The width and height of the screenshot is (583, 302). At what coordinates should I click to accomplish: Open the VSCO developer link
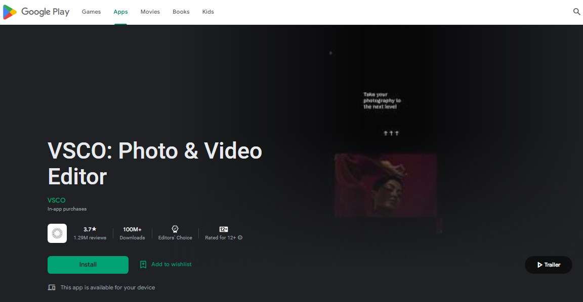click(x=57, y=200)
